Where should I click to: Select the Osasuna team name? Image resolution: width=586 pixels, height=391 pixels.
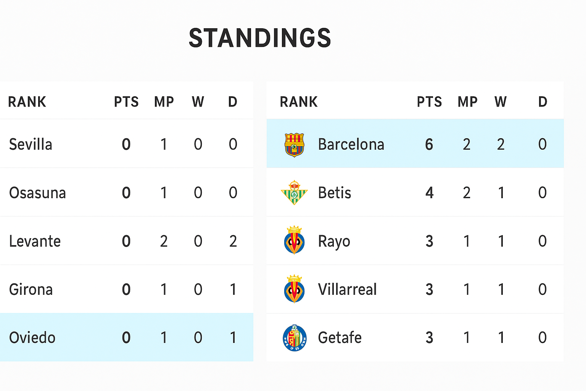point(37,193)
